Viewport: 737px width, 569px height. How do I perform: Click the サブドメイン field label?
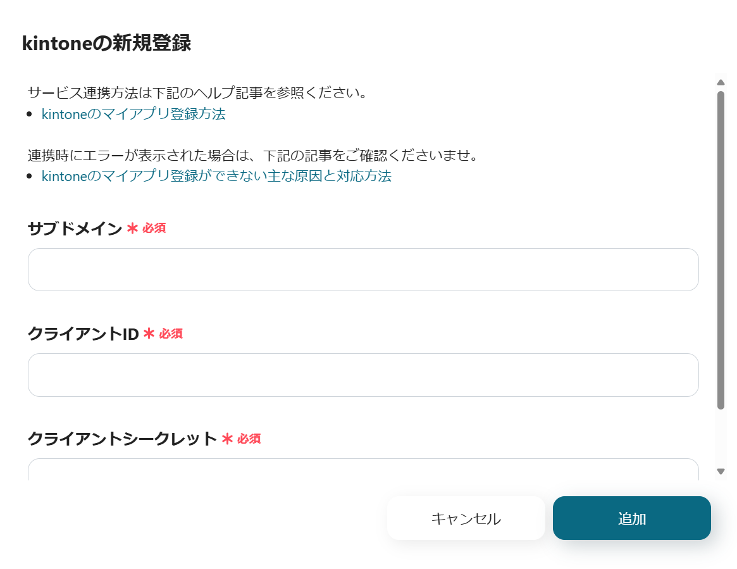(x=75, y=228)
